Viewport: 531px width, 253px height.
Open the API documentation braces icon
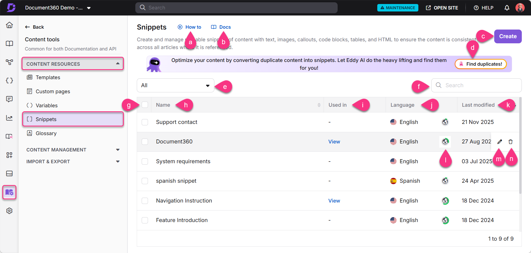tap(9, 81)
